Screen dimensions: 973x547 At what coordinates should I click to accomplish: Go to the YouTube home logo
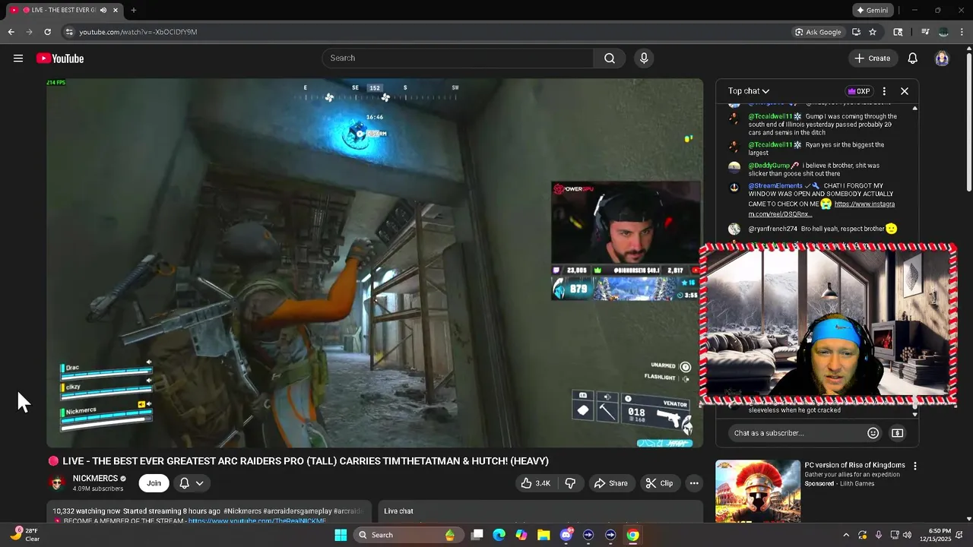tap(60, 58)
